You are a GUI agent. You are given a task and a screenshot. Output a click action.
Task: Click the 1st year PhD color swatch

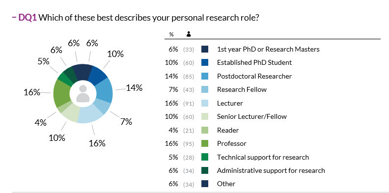pyautogui.click(x=205, y=49)
